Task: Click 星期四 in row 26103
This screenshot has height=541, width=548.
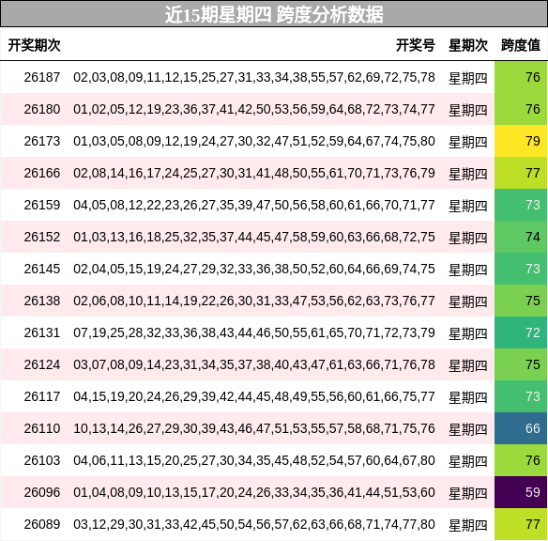Action: pos(468,461)
